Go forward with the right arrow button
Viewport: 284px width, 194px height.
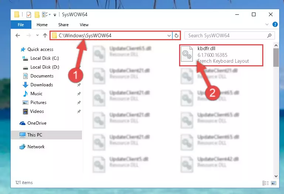pyautogui.click(x=28, y=35)
